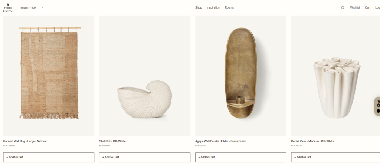Click the Ferm Living logo
Screen dimensions: 380x165
pos(8,8)
